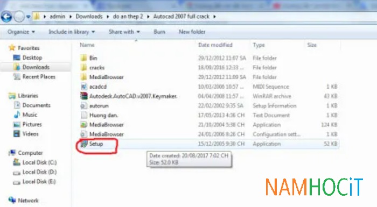Select the MediaBrowser application icon

83,125
